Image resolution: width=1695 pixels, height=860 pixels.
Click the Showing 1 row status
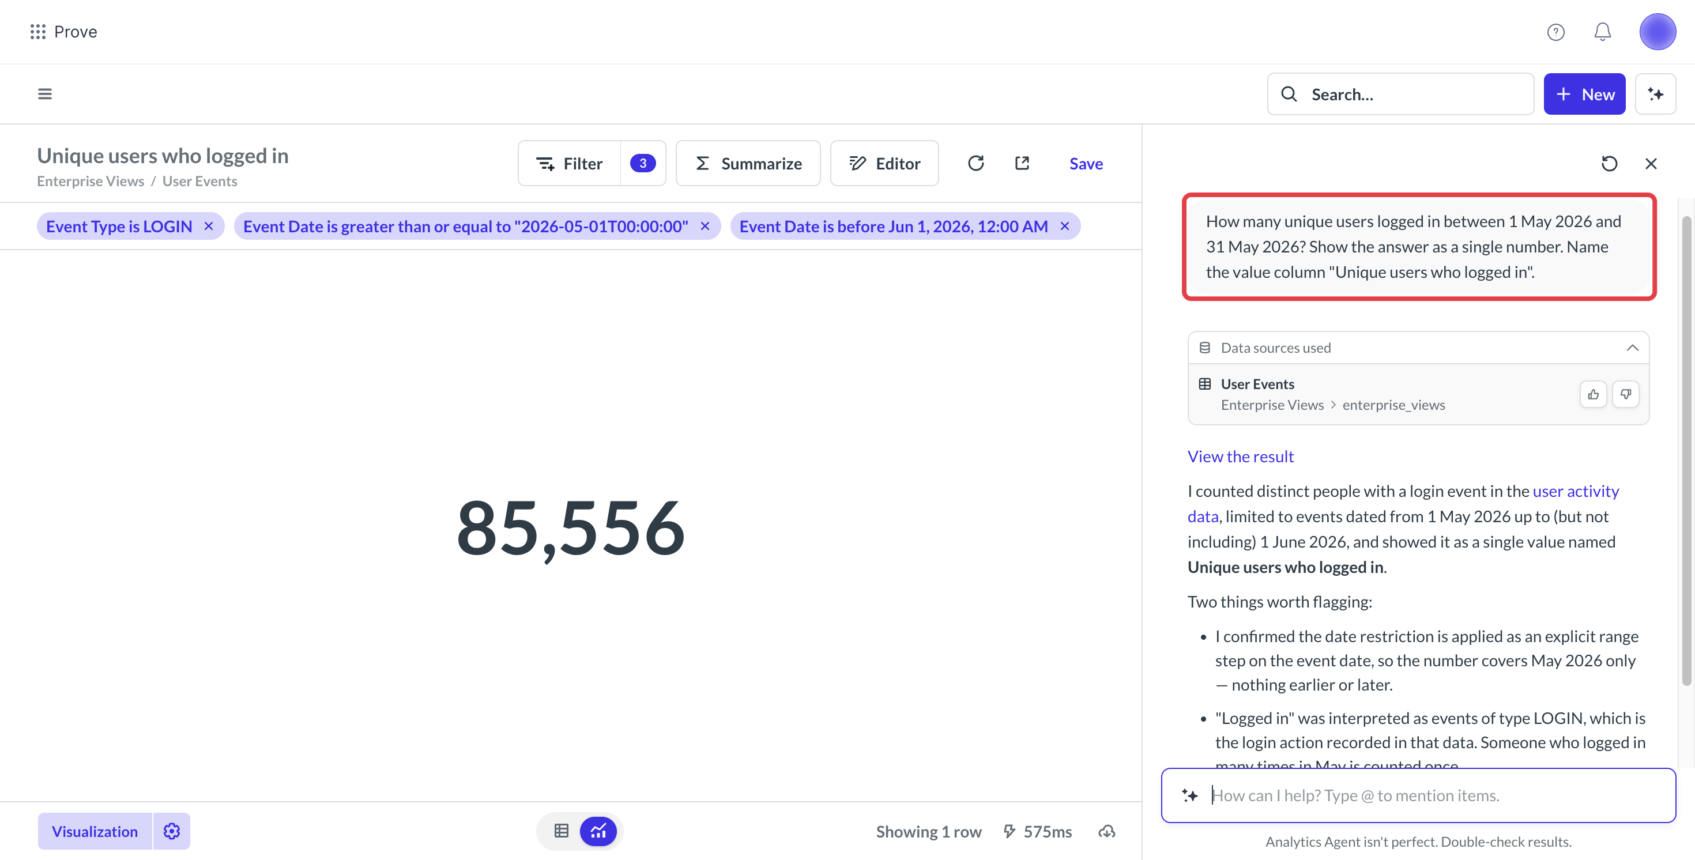pyautogui.click(x=928, y=831)
